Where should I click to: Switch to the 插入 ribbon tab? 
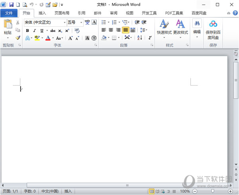click(x=42, y=13)
